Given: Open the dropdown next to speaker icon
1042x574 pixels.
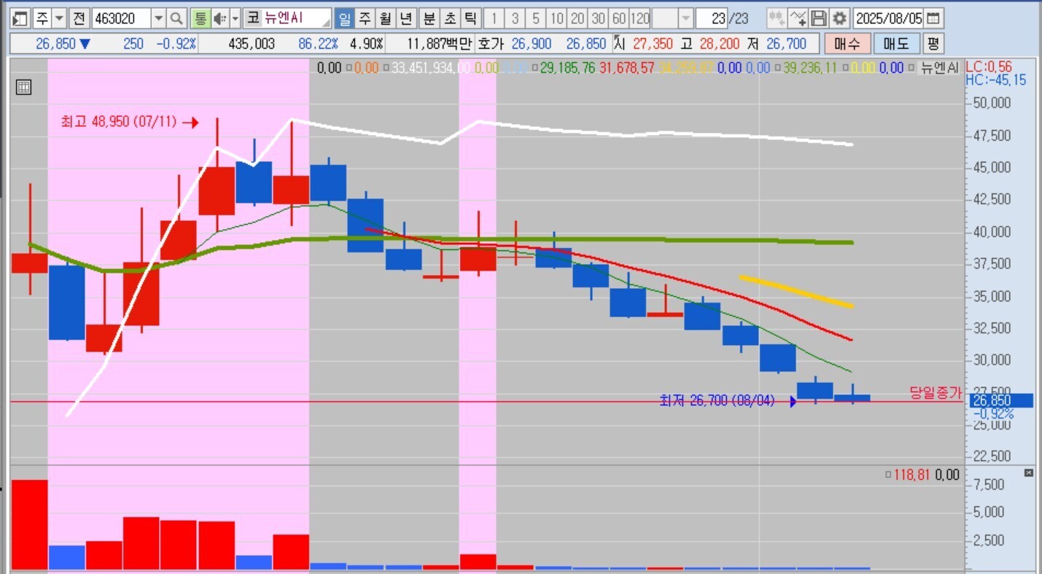Looking at the screenshot, I should pyautogui.click(x=235, y=18).
